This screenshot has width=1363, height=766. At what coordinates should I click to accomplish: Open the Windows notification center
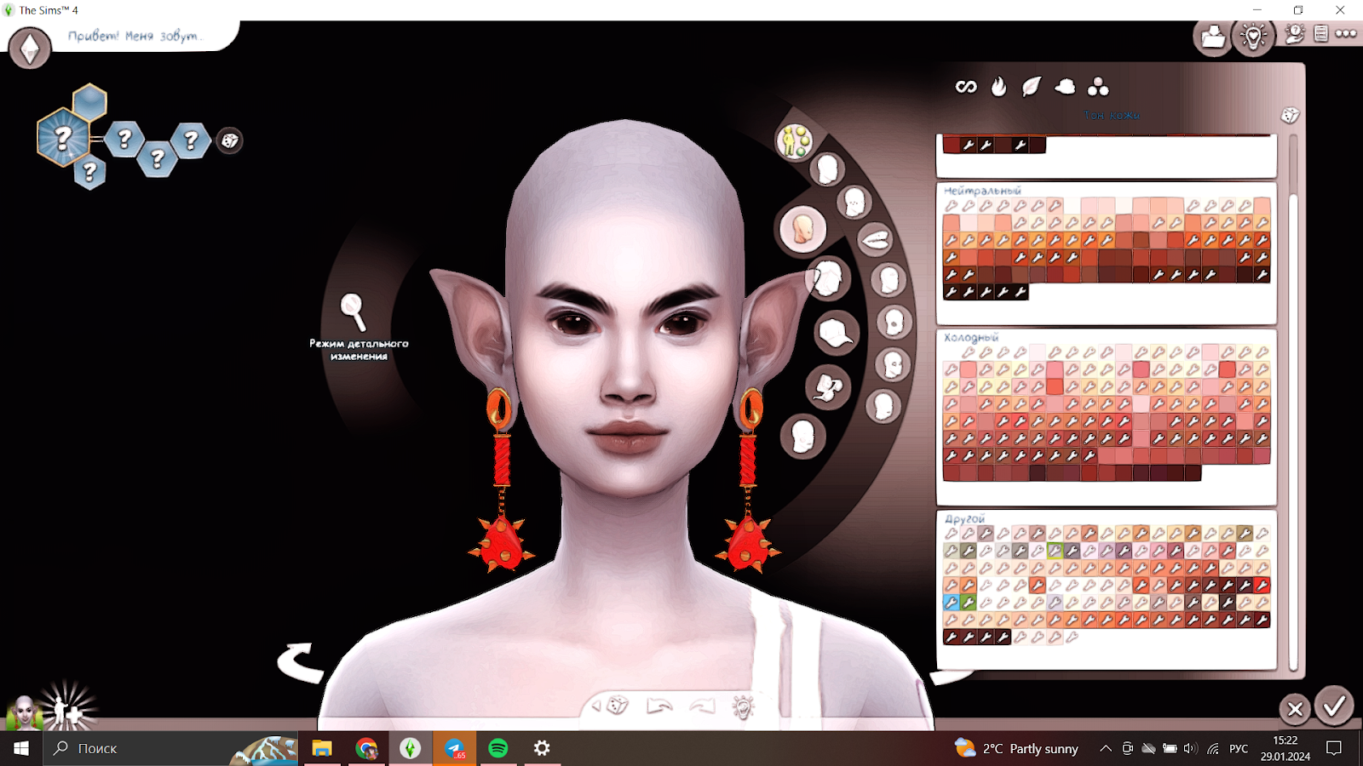click(x=1334, y=748)
